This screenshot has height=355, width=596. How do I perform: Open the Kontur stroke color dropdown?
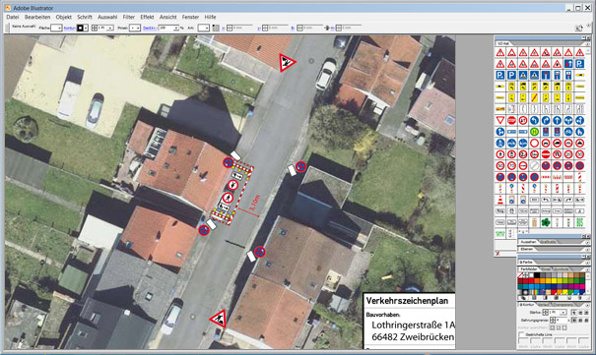[86, 28]
